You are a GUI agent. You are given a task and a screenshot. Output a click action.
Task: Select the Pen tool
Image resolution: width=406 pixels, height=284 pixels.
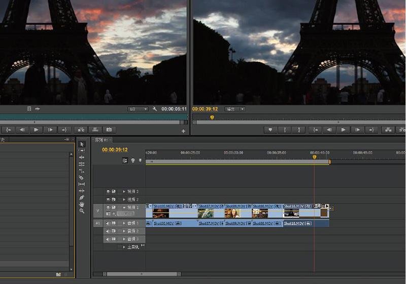82,197
